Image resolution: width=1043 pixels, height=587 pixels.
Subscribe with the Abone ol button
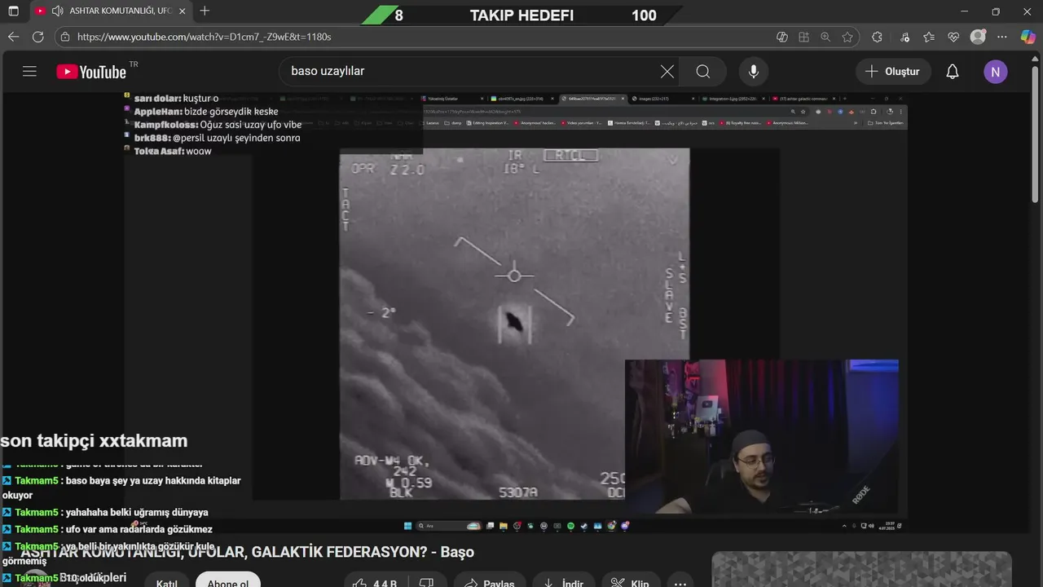click(228, 582)
